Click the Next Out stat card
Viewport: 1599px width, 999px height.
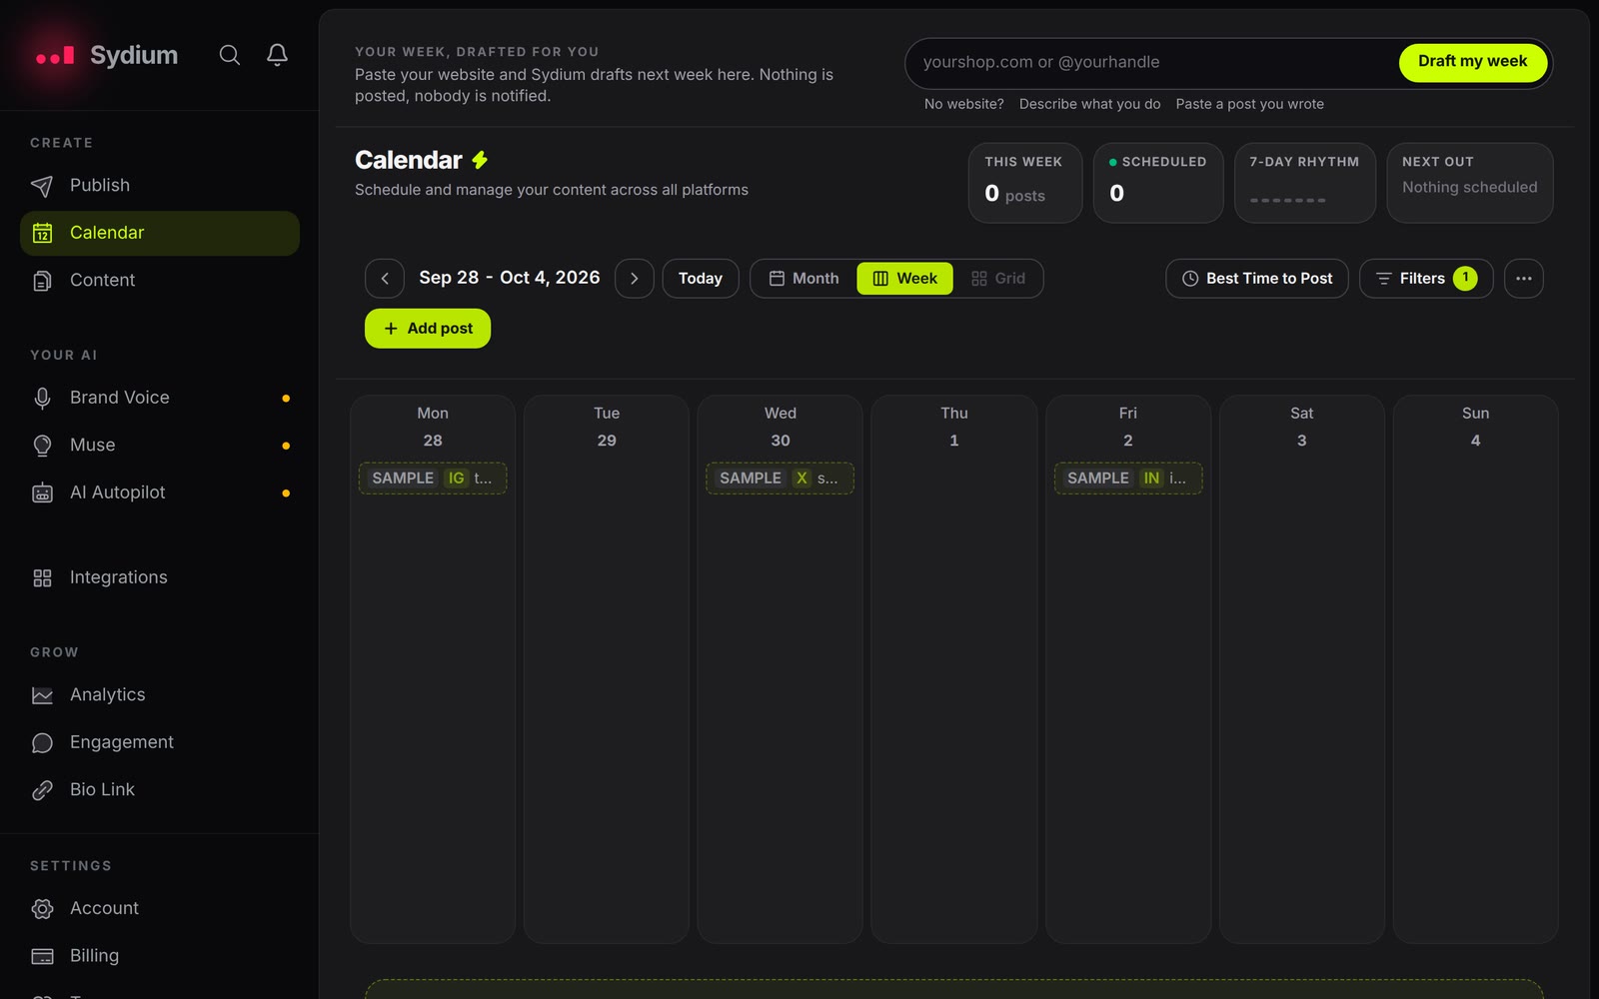coord(1470,183)
